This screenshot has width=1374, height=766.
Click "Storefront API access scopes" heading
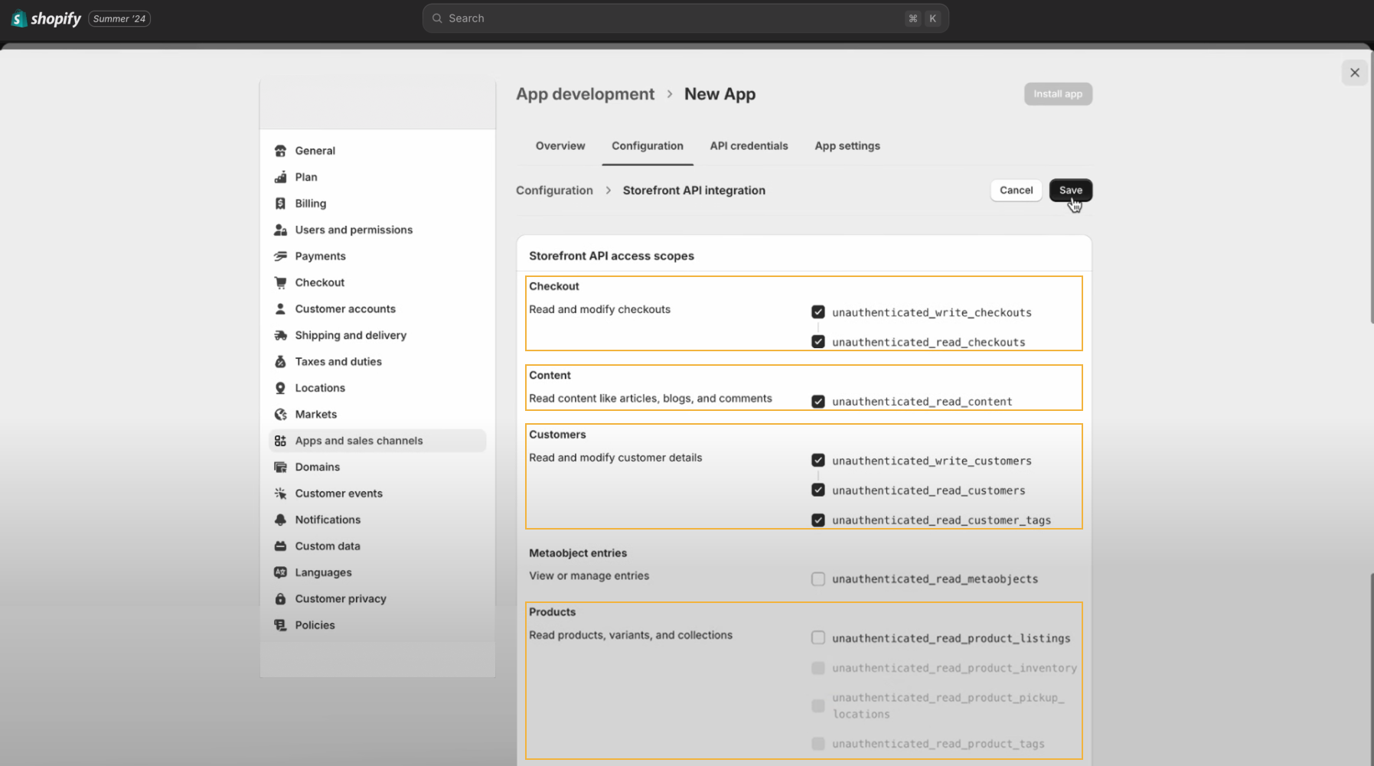point(612,256)
